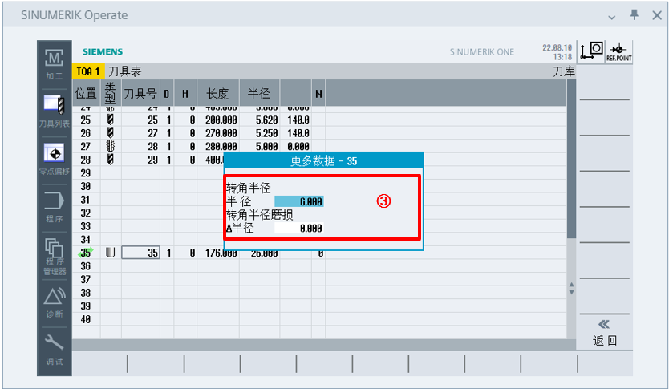Click the 半径 column header
The image size is (669, 389).
click(x=259, y=93)
